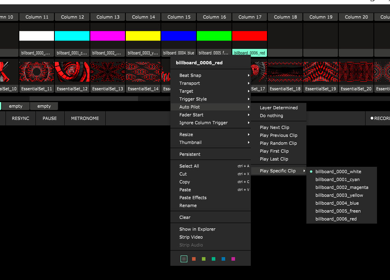390x280 pixels.
Task: Select billboard_0000_white as specific clip
Action: [x=338, y=172]
